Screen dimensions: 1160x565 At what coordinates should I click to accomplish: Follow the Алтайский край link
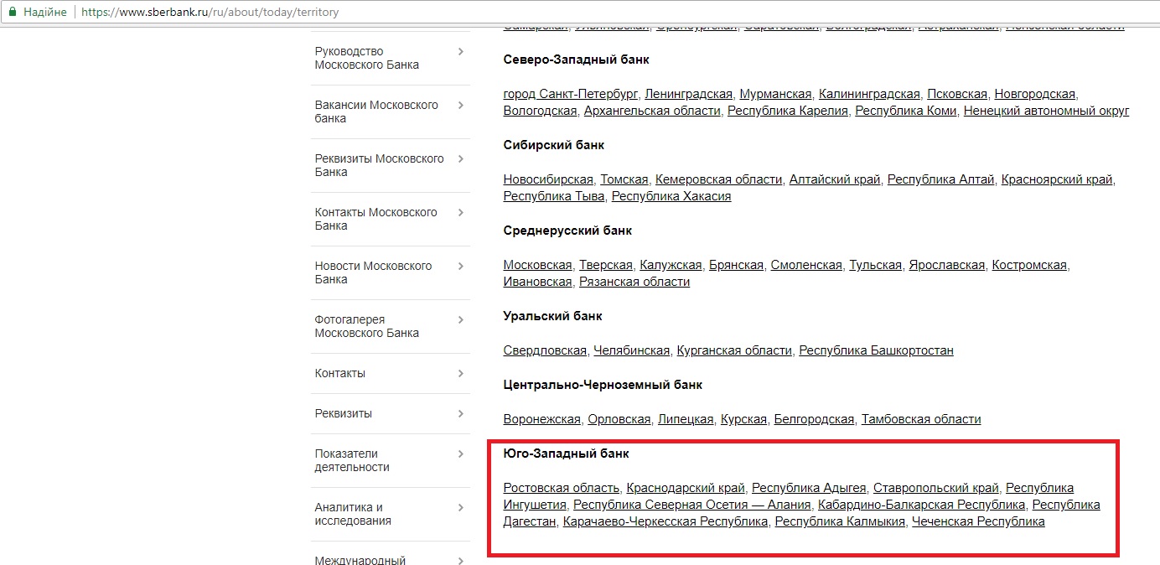point(835,179)
